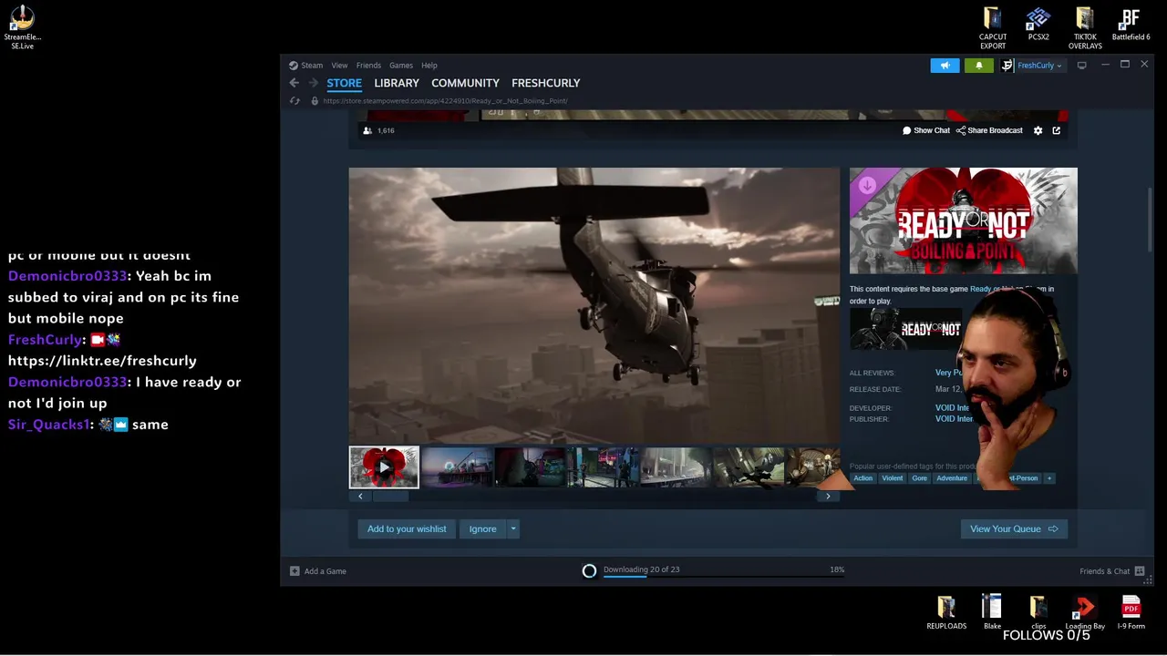Click the padlock icon beside the URL
Screen dimensions: 1167x656
pos(315,101)
